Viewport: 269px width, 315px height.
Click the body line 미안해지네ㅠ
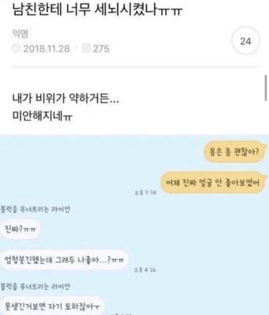pos(42,116)
